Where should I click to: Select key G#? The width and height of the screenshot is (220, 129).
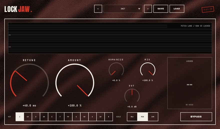(84, 117)
